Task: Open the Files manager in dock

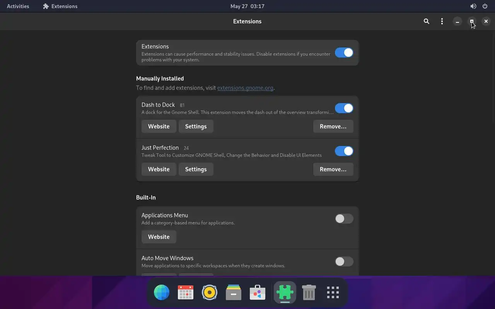Action: (234, 292)
